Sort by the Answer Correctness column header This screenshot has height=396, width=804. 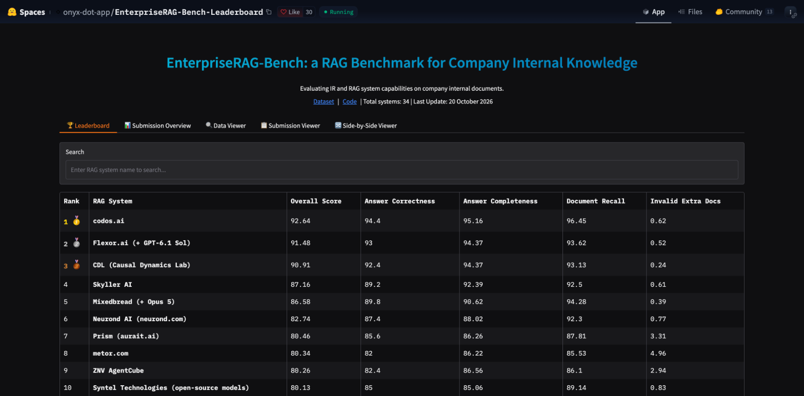pos(410,201)
